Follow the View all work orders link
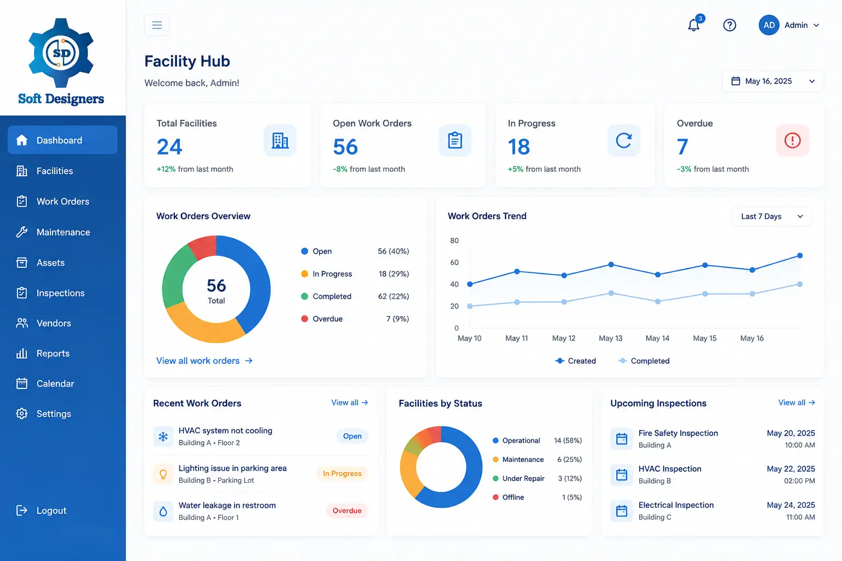 204,361
